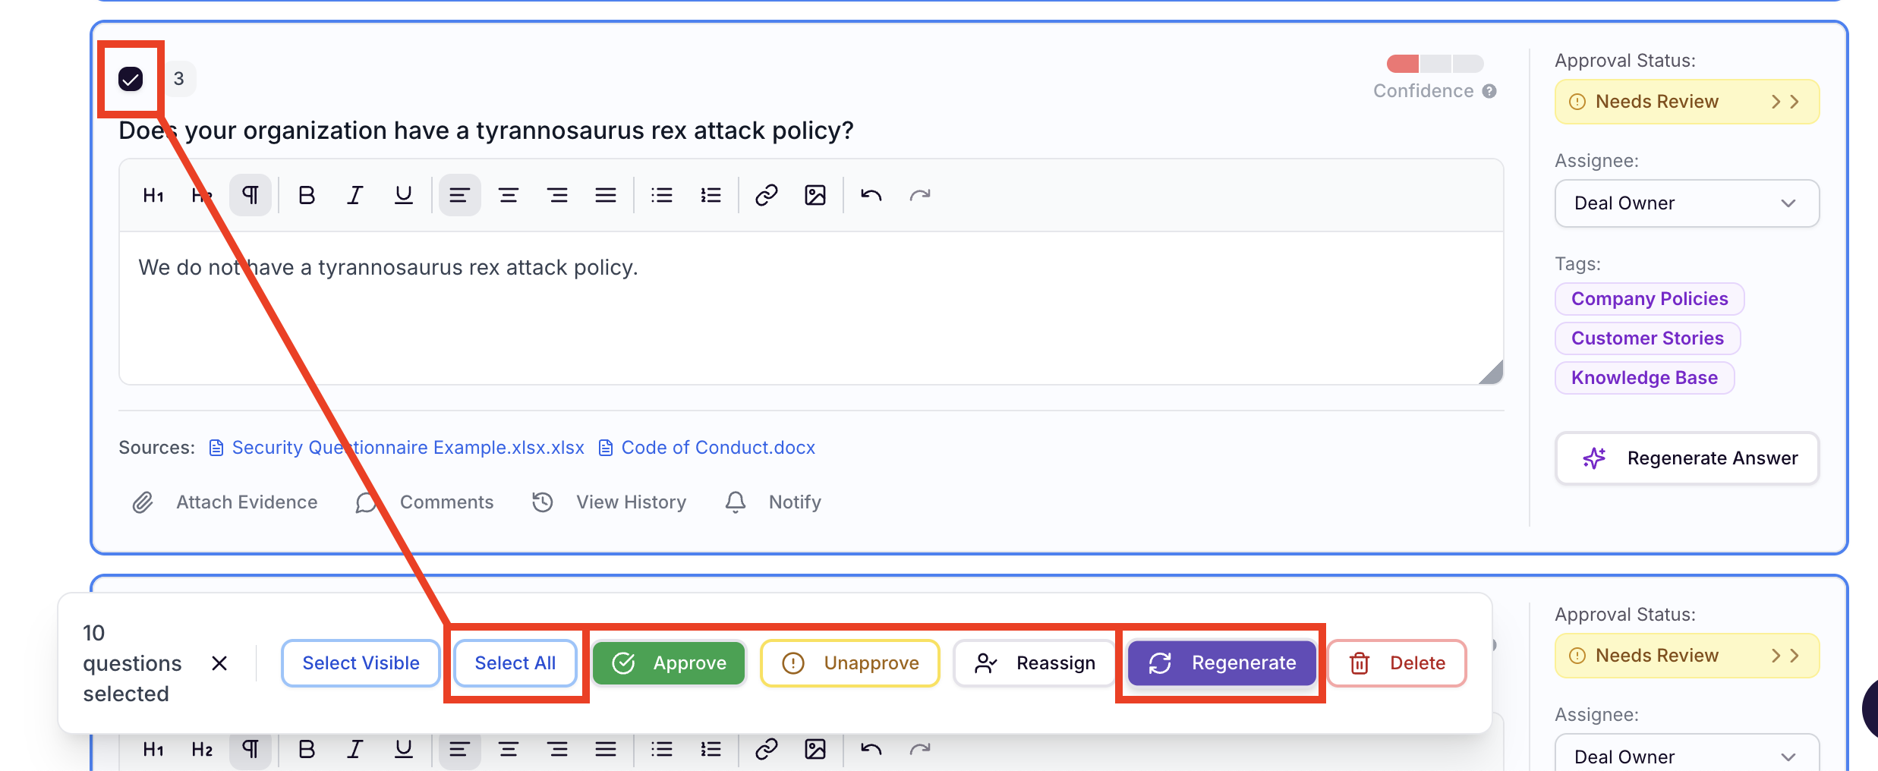Uncheck the checkbox for question 3

[x=131, y=79]
